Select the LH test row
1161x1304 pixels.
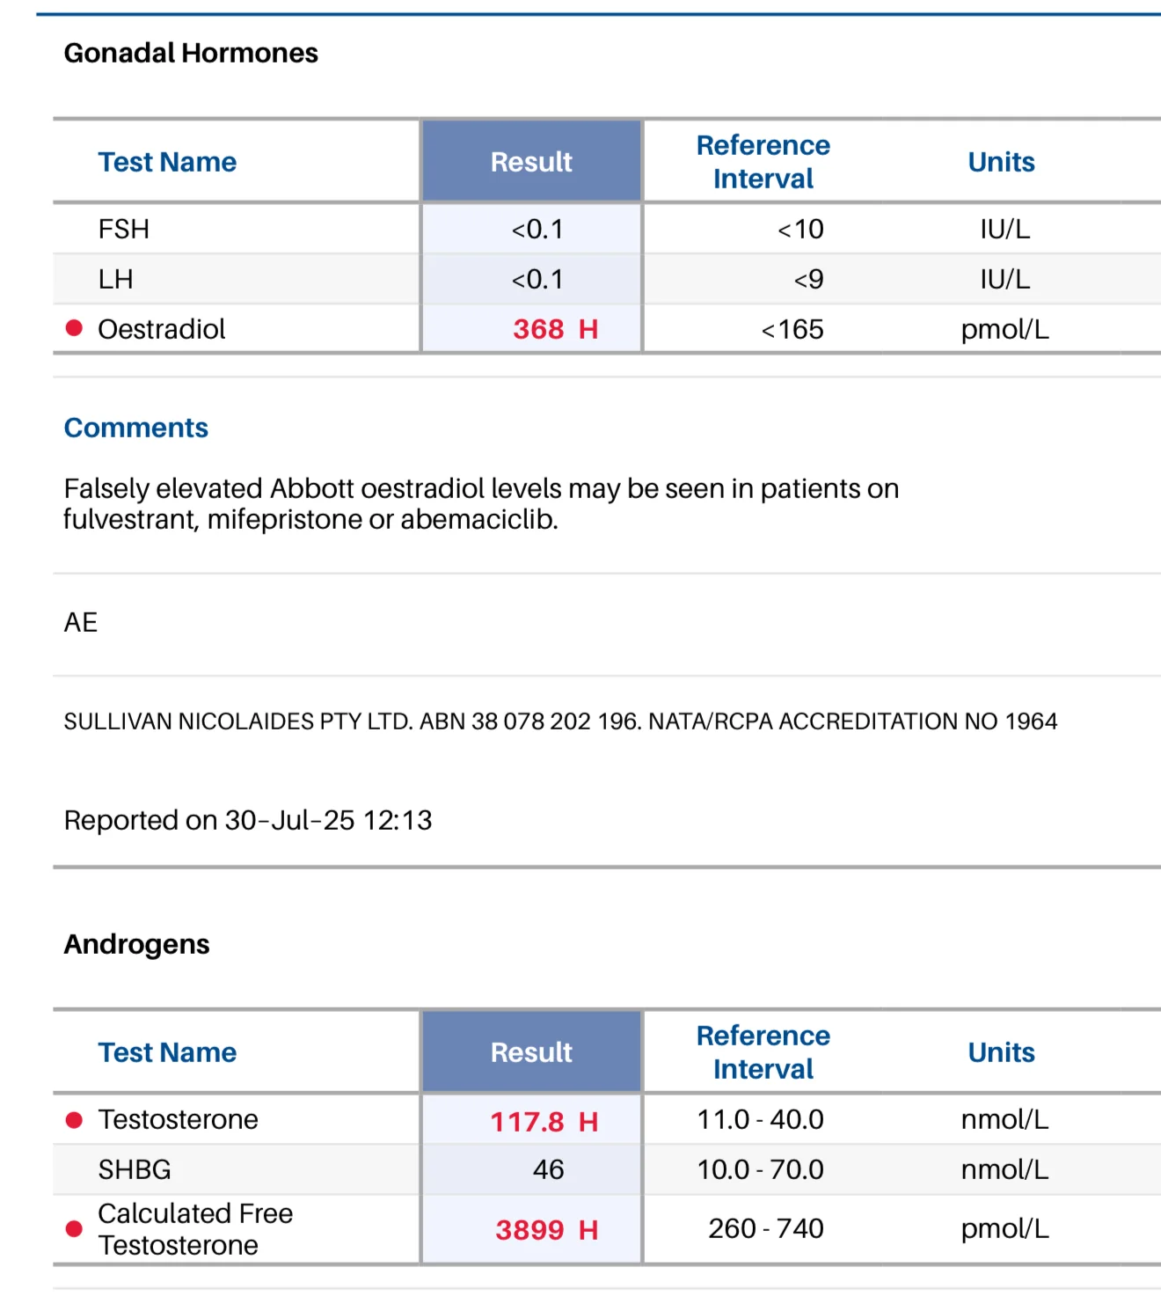[x=607, y=279]
